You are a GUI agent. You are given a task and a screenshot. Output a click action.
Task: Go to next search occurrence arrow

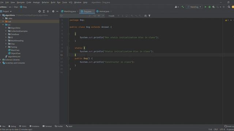(123, 16)
